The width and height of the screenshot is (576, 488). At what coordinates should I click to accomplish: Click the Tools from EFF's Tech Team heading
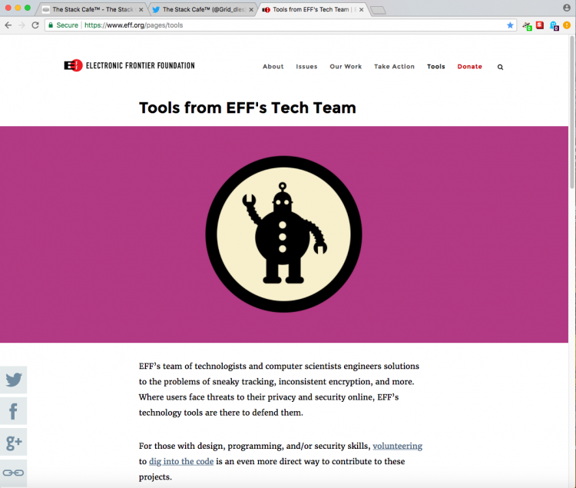point(247,108)
